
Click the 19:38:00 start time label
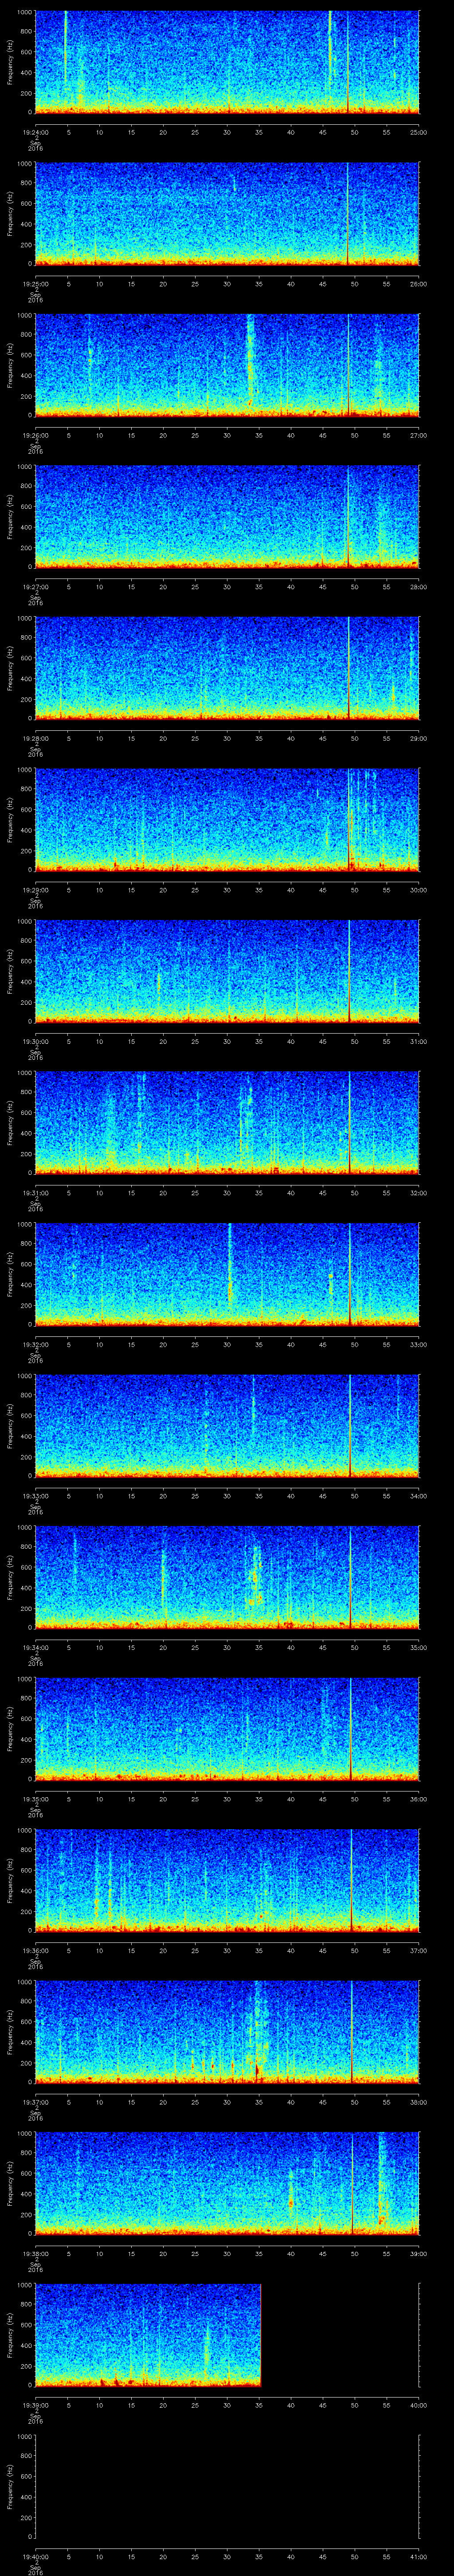[x=35, y=2253]
